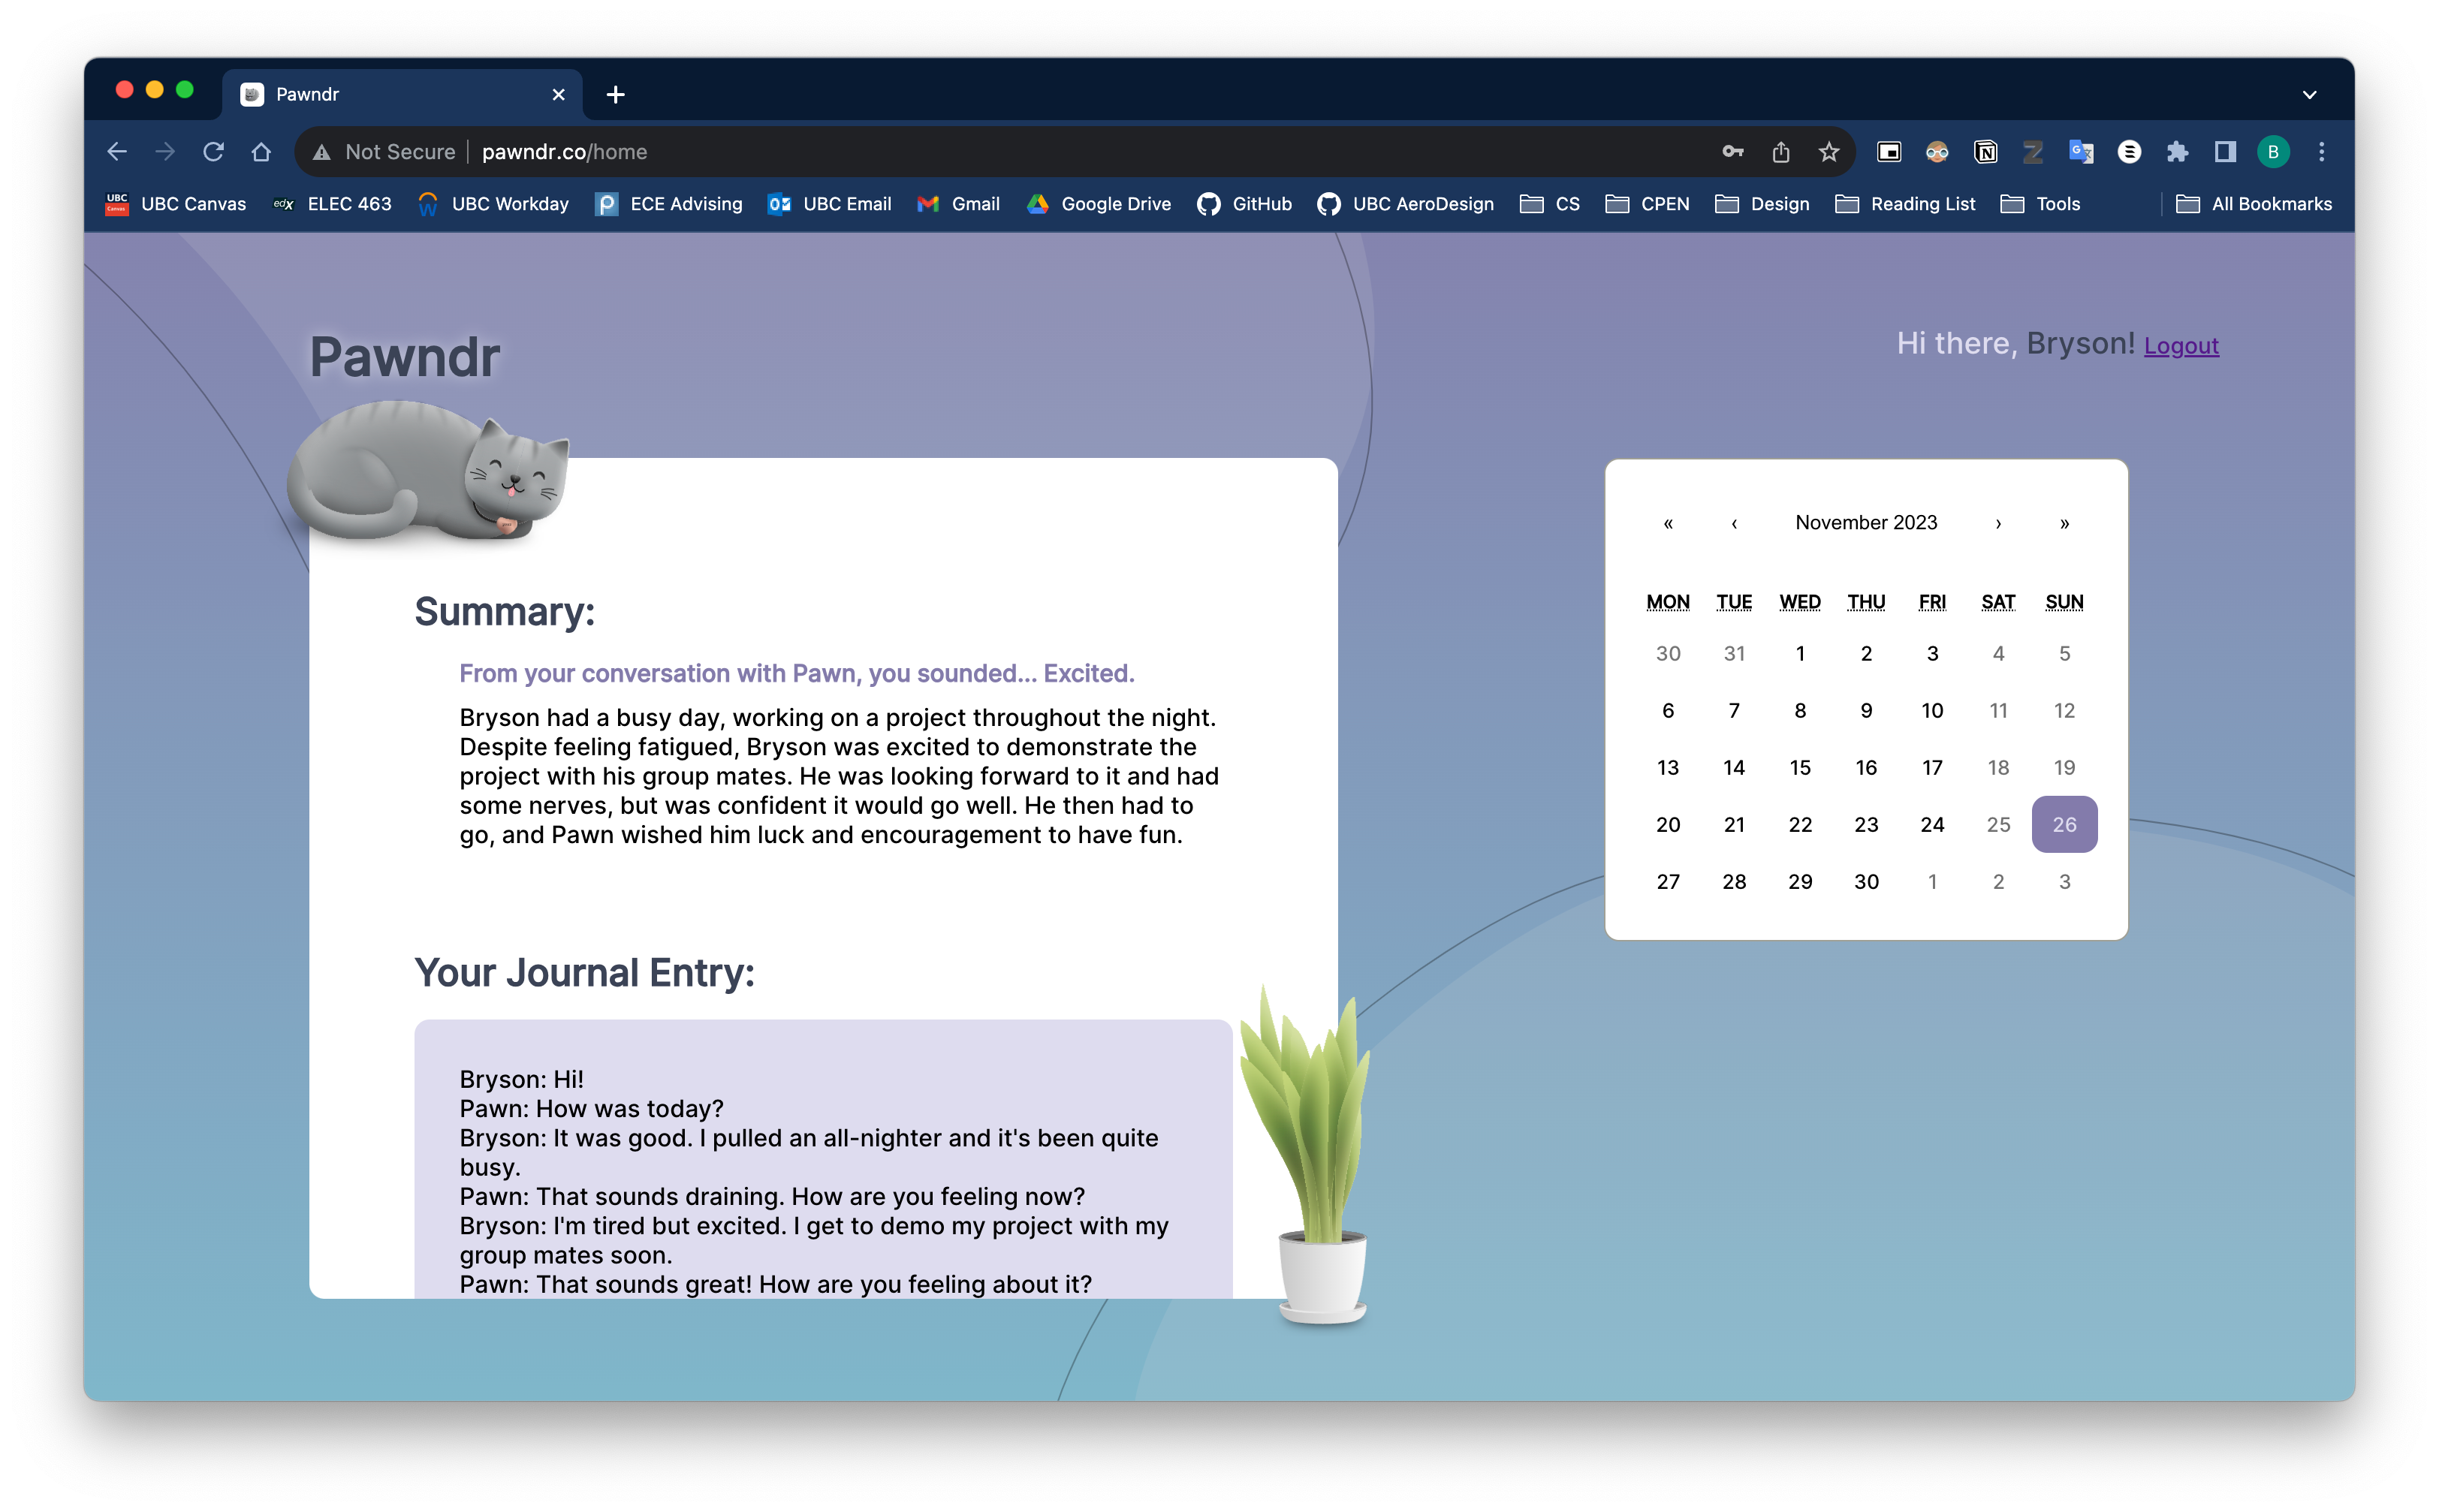Click the browser reload page icon
This screenshot has width=2439, height=1512.
[213, 152]
